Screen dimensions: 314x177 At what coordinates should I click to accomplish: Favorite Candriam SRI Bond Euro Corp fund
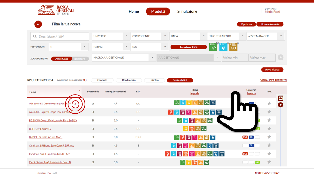point(269,145)
